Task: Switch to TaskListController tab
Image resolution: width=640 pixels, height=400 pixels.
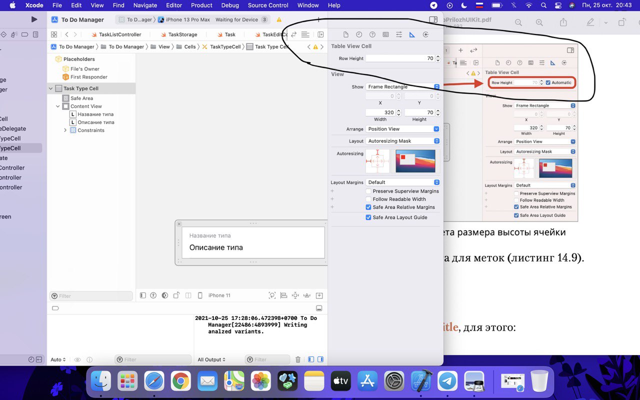Action: coord(116,34)
